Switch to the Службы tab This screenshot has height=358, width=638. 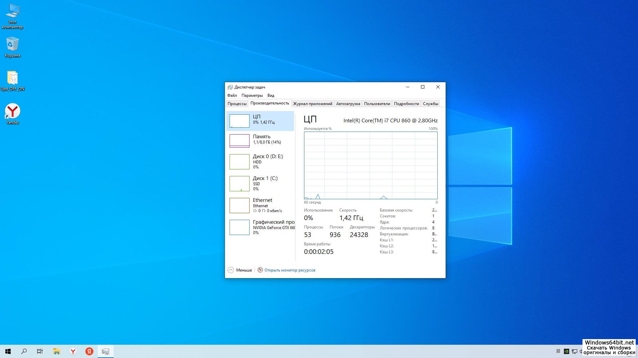tap(430, 104)
